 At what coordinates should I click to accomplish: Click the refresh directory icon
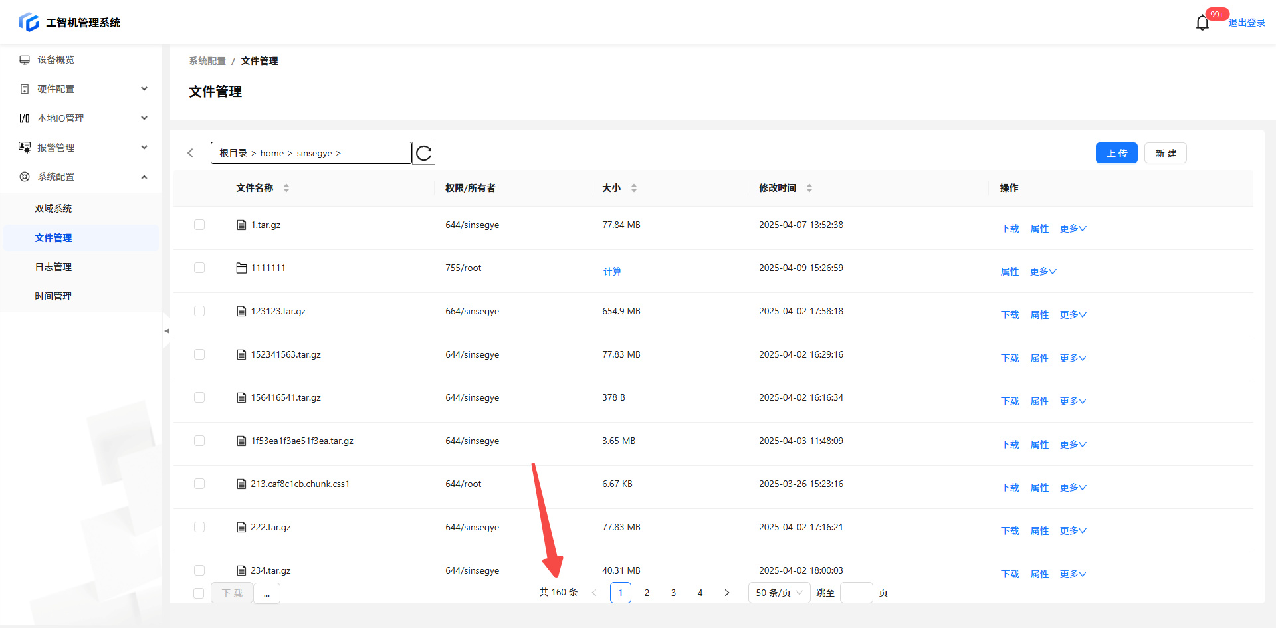423,154
